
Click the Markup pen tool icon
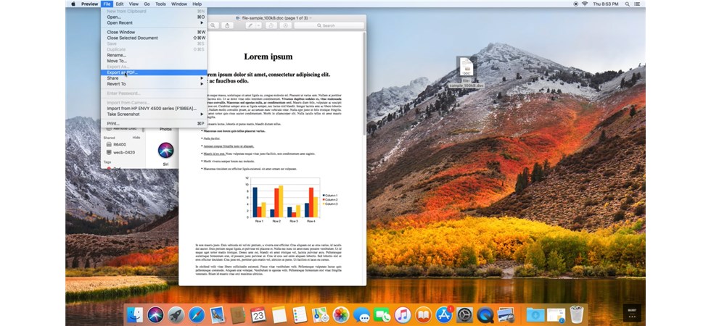coord(251,25)
